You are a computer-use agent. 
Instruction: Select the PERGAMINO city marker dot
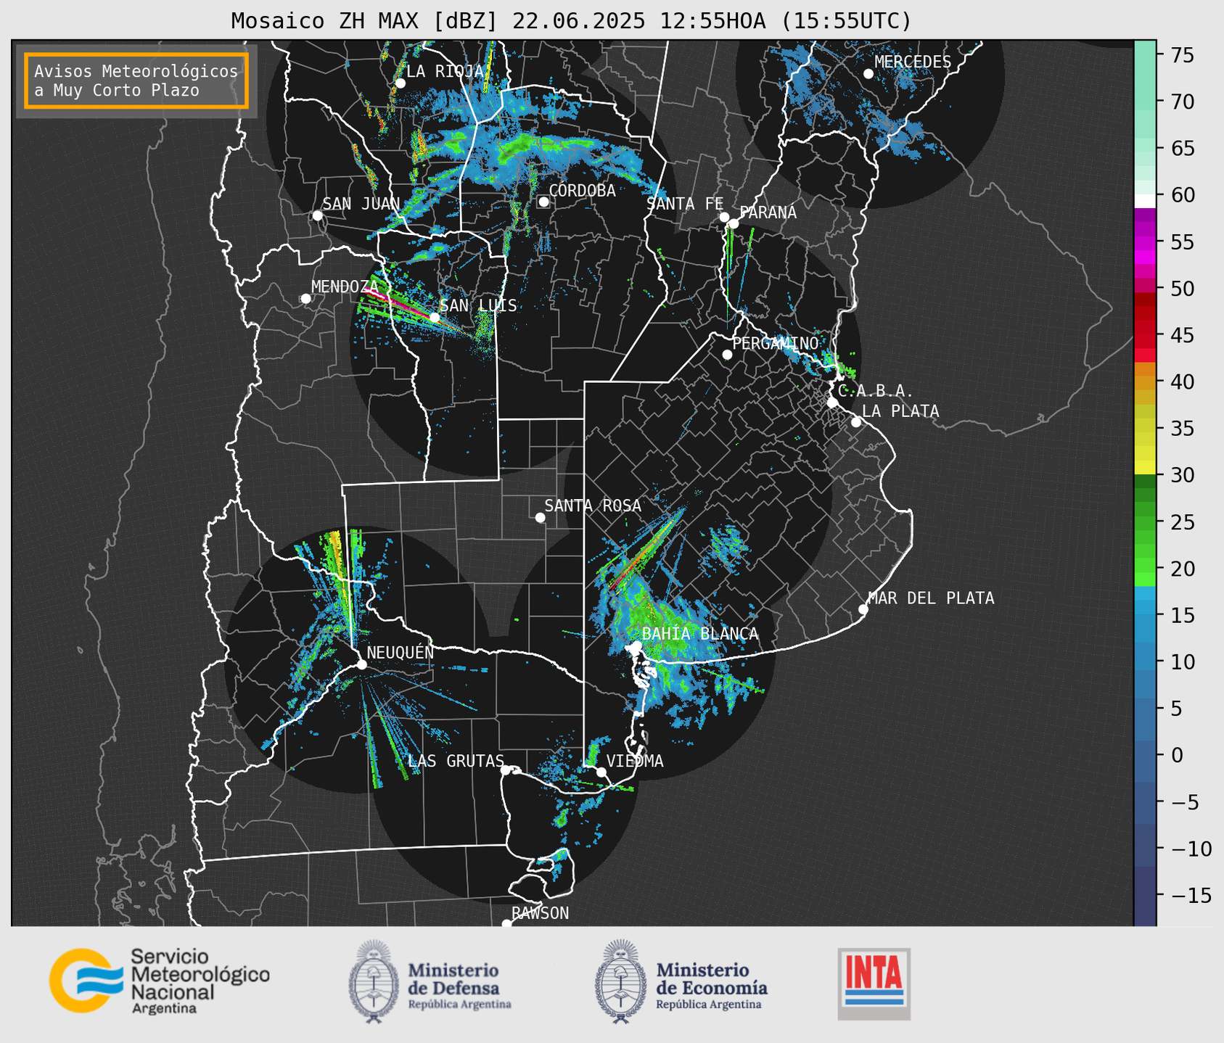(x=727, y=355)
